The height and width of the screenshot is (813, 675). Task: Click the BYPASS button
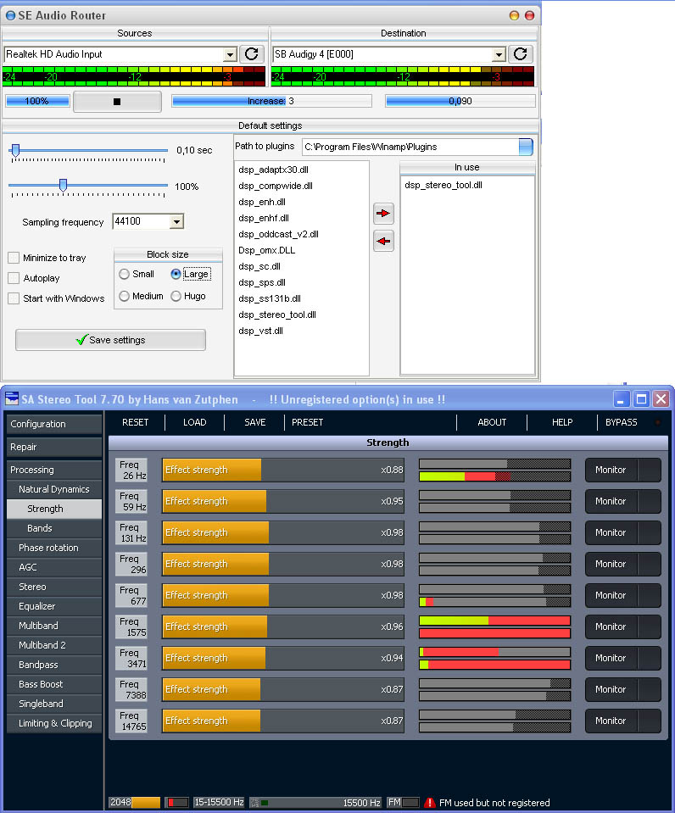click(621, 422)
